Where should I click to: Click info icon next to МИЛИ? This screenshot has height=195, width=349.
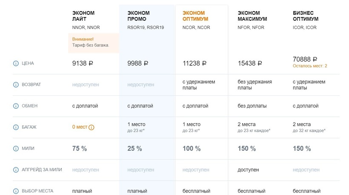coord(16,149)
